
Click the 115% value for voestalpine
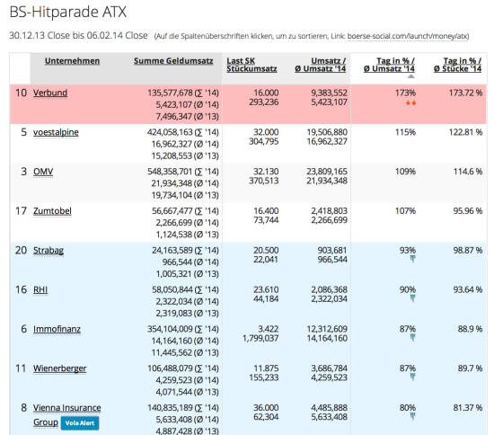(405, 132)
